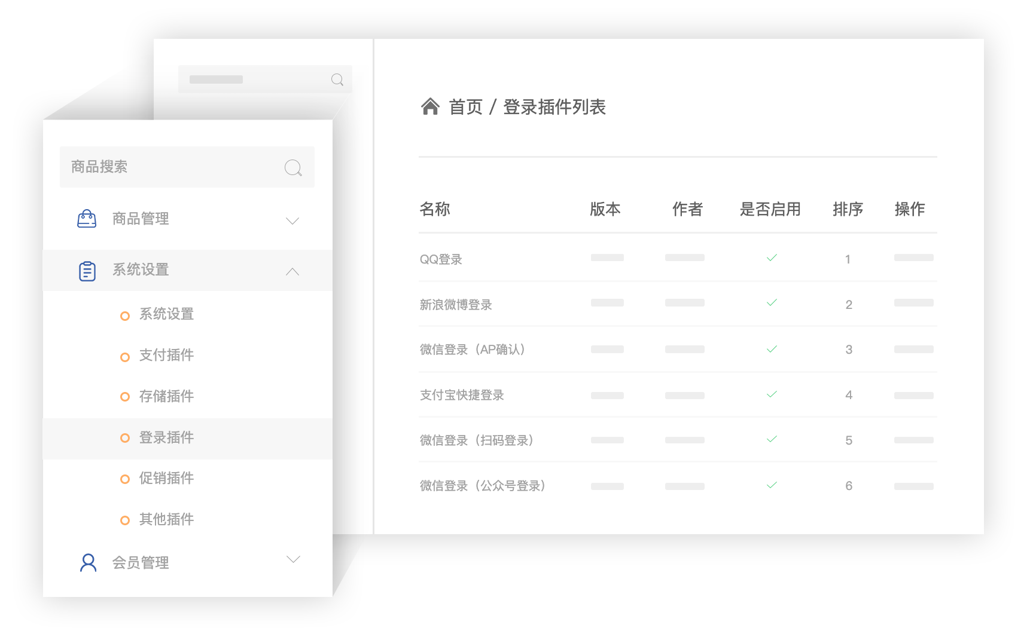Click the shopping bag icon for 商品管理
1030x631 pixels.
pyautogui.click(x=87, y=219)
